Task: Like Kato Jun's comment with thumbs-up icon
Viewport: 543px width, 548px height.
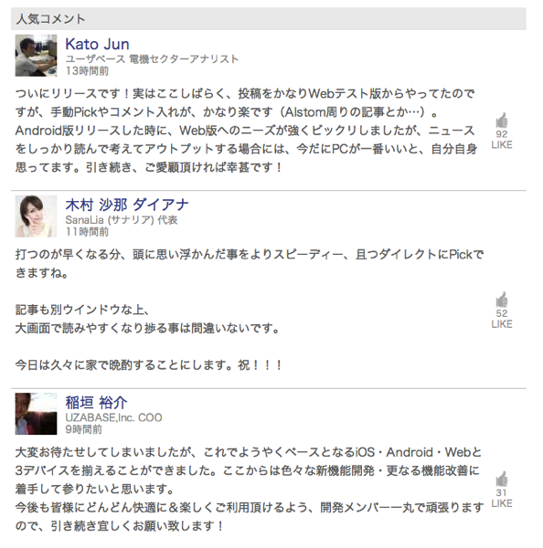Action: (501, 121)
